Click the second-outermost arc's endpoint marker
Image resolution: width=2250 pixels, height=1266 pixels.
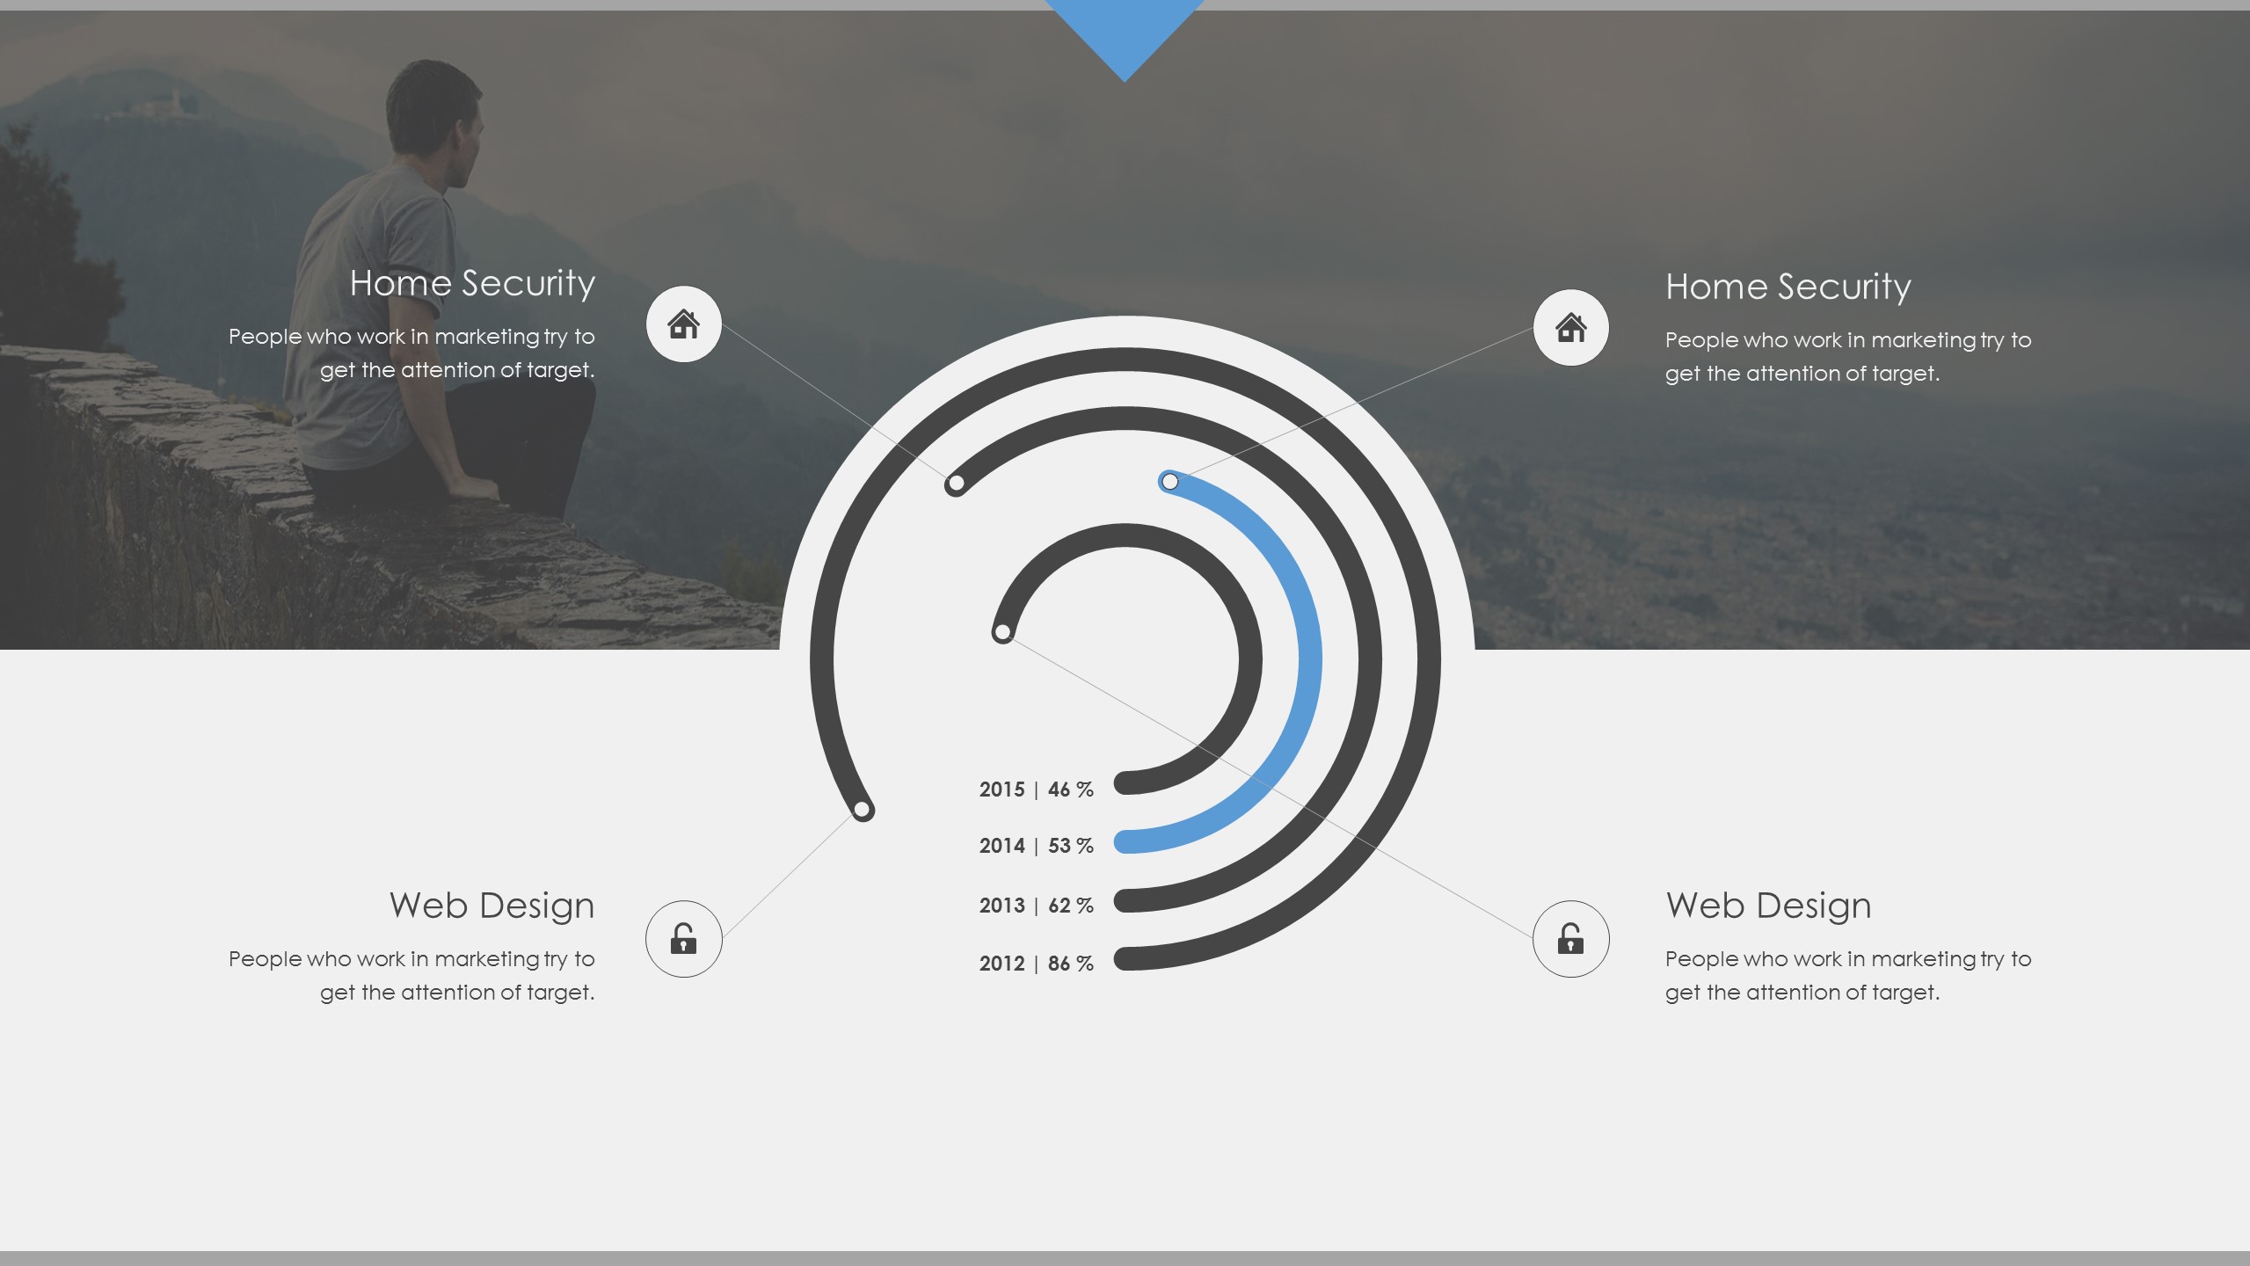[x=956, y=483]
